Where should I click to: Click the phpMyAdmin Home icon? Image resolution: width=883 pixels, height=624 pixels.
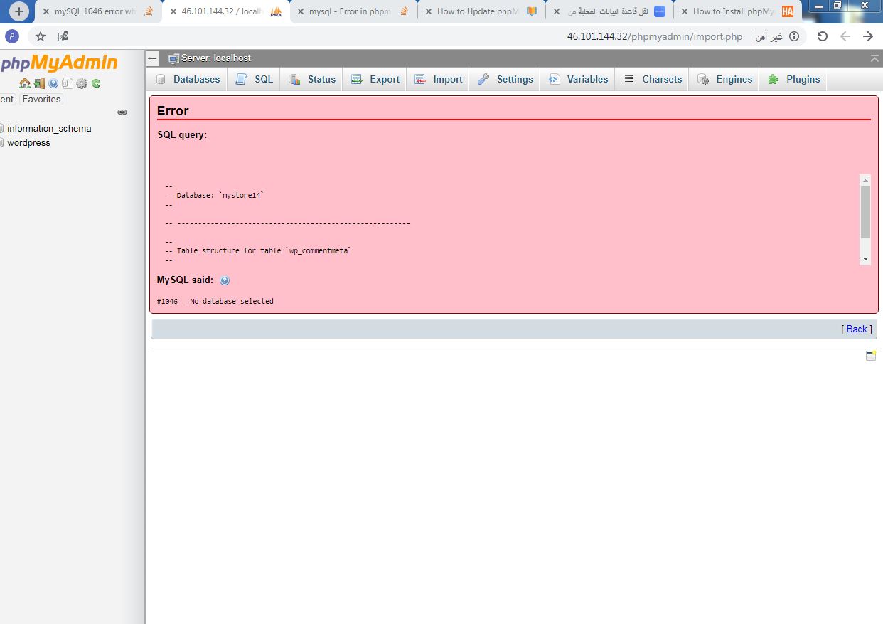[x=25, y=83]
